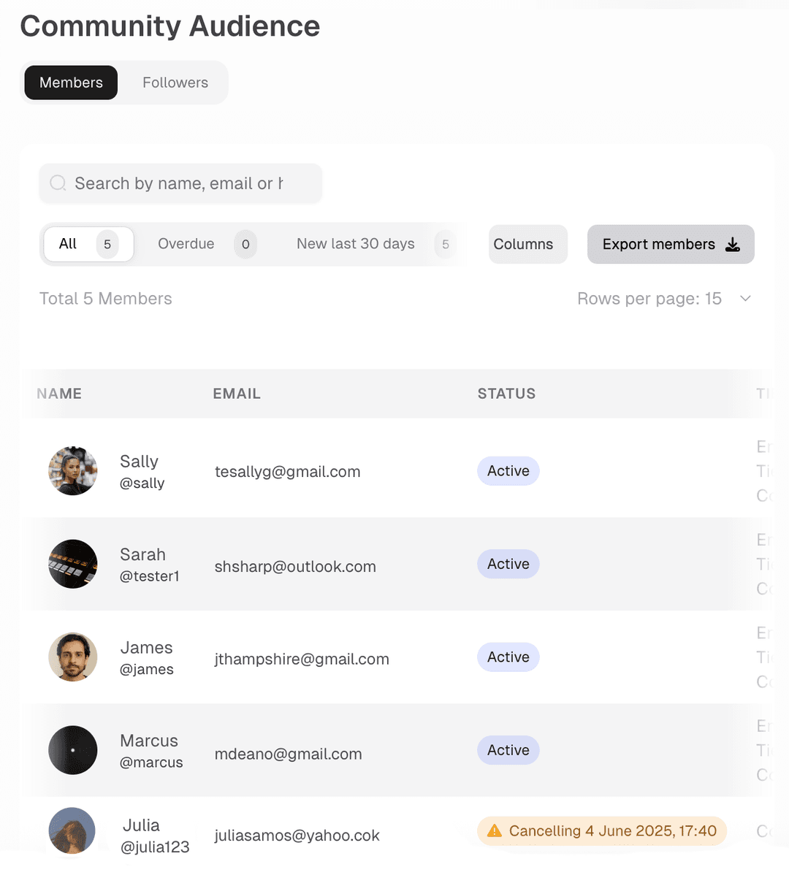Click James's profile photo
The image size is (789, 875).
pos(73,657)
